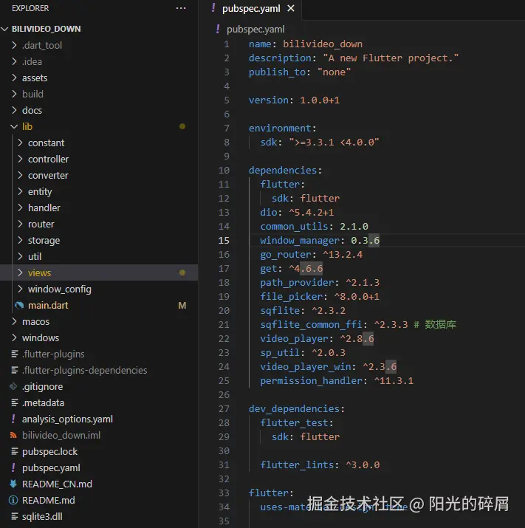The height and width of the screenshot is (528, 525).
Task: Switch to the pubspec.yaml tab
Action: (251, 8)
